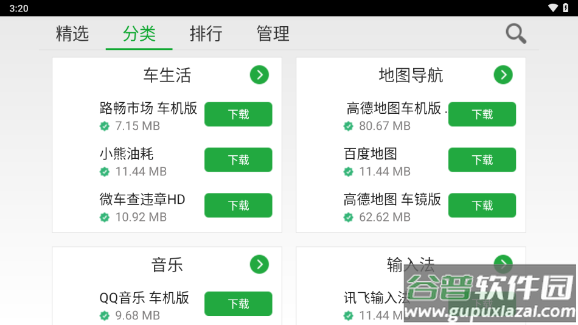Download 百度地图
578x325 pixels.
click(482, 159)
